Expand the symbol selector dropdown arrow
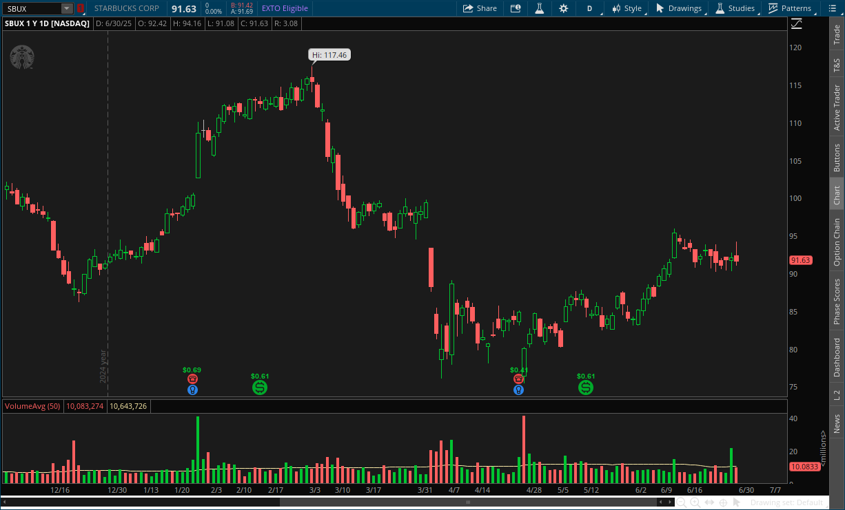845x510 pixels. pos(67,8)
